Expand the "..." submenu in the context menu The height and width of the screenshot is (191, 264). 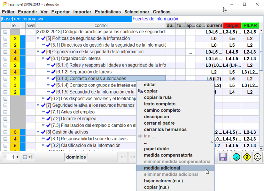click(x=175, y=142)
